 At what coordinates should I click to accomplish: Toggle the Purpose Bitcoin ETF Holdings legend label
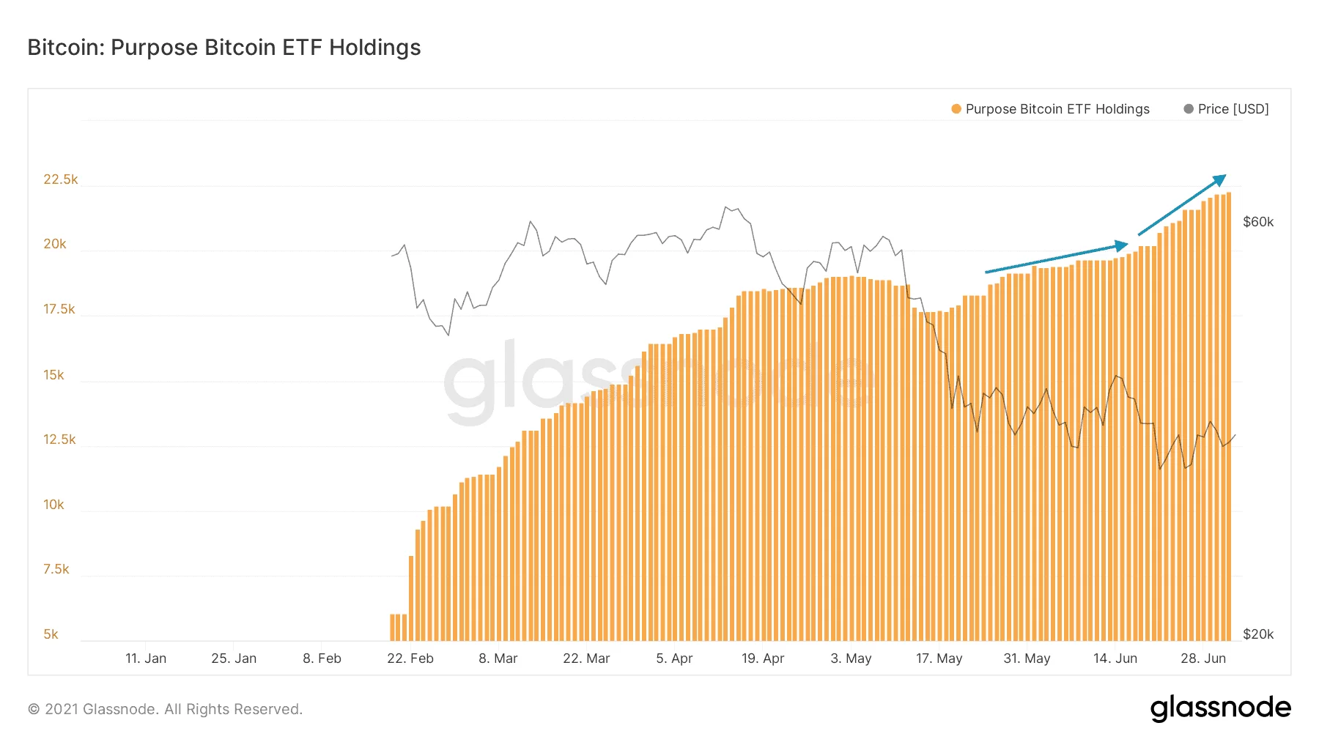coord(1057,109)
